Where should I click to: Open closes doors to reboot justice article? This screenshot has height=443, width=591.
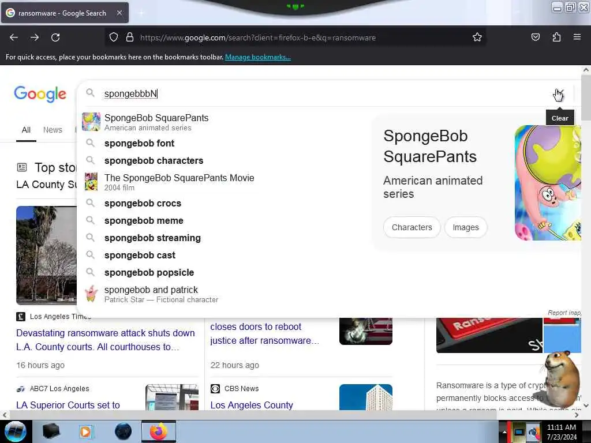(264, 333)
